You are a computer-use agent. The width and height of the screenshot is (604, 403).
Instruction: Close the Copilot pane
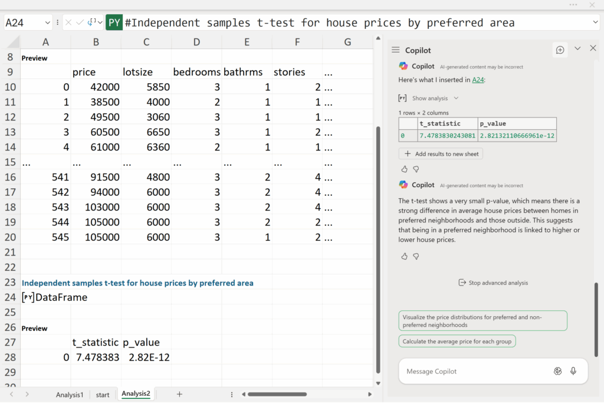593,48
